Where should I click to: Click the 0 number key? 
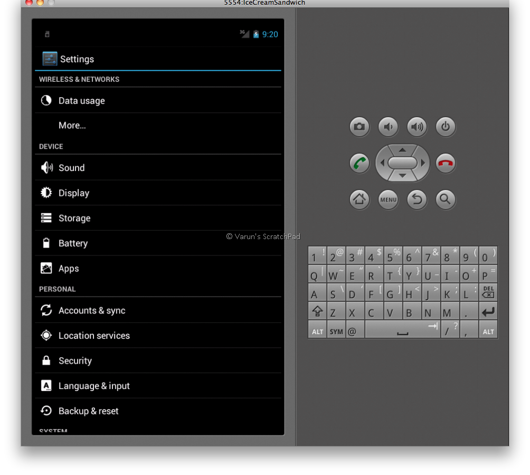[488, 255]
